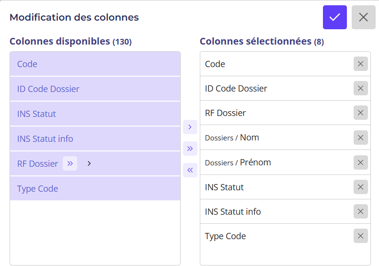The width and height of the screenshot is (379, 266).
Task: Add all columns with double right arrow
Action: tap(190, 149)
